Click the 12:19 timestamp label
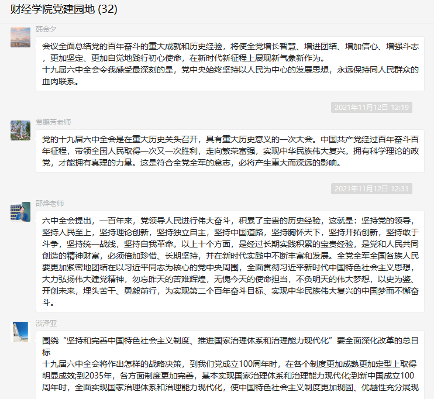 pos(371,107)
